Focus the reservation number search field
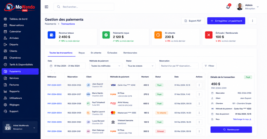Screen dimensions: 267x139 [179, 66]
